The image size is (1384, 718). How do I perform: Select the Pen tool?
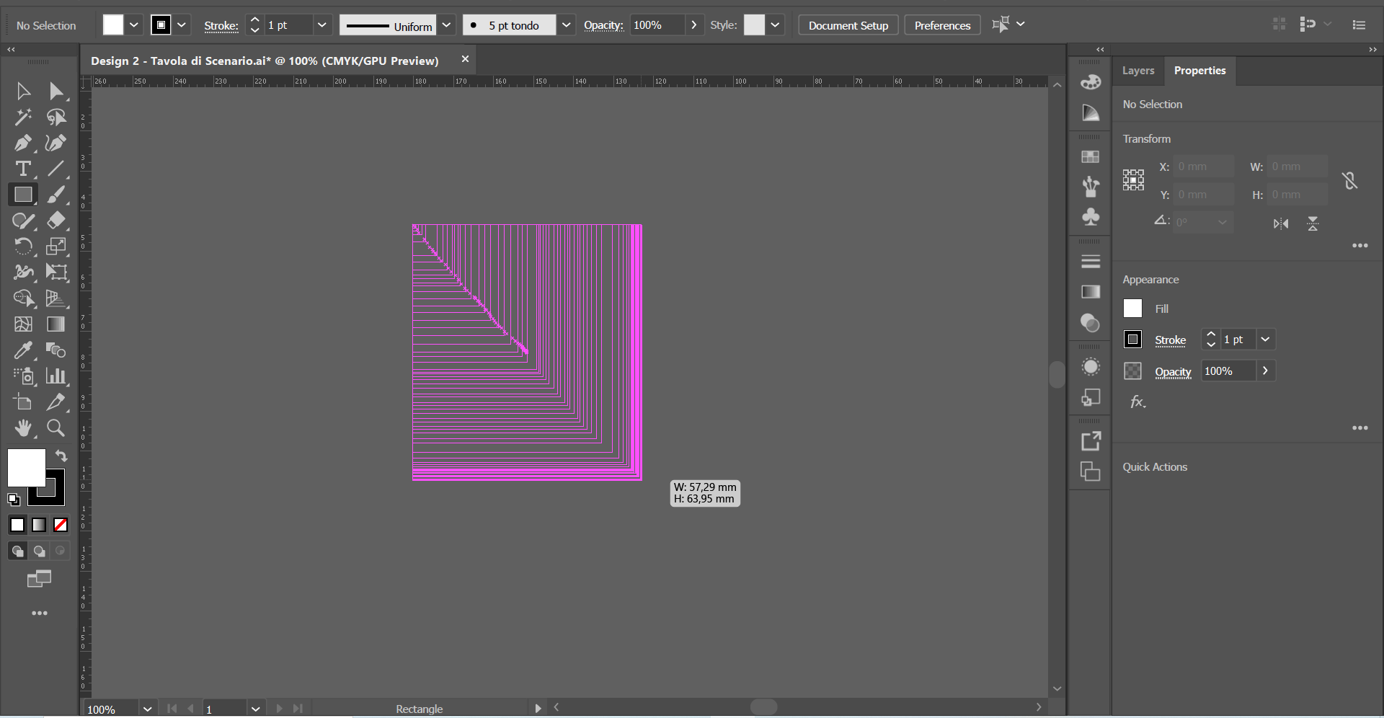(x=22, y=143)
